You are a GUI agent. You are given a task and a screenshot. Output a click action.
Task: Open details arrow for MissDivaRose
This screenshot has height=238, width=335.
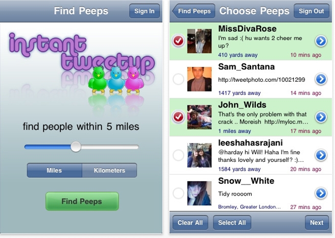tap(321, 41)
